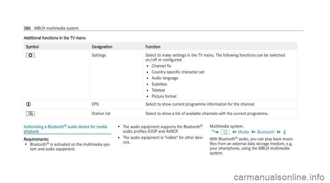The height and width of the screenshot is (183, 330).
Task: Click the Station list symbol icon
Action: [30, 114]
